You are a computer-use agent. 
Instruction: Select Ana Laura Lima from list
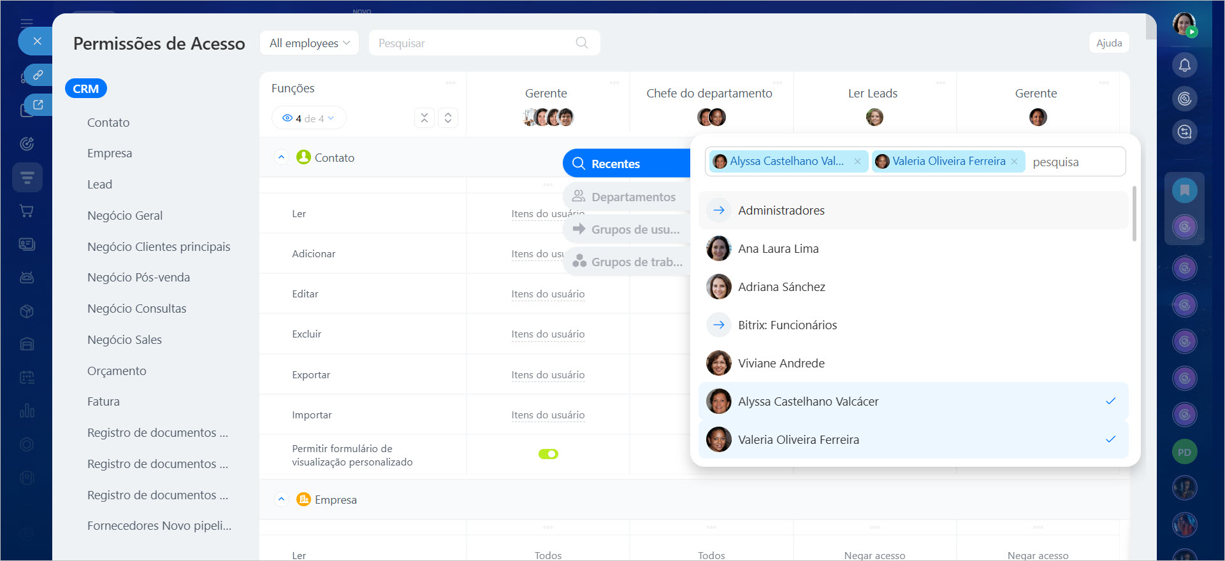778,249
